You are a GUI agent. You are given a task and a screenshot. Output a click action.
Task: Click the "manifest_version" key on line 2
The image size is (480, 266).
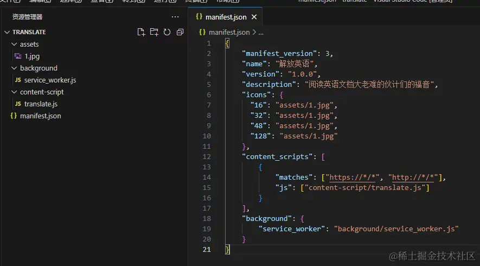click(x=279, y=54)
